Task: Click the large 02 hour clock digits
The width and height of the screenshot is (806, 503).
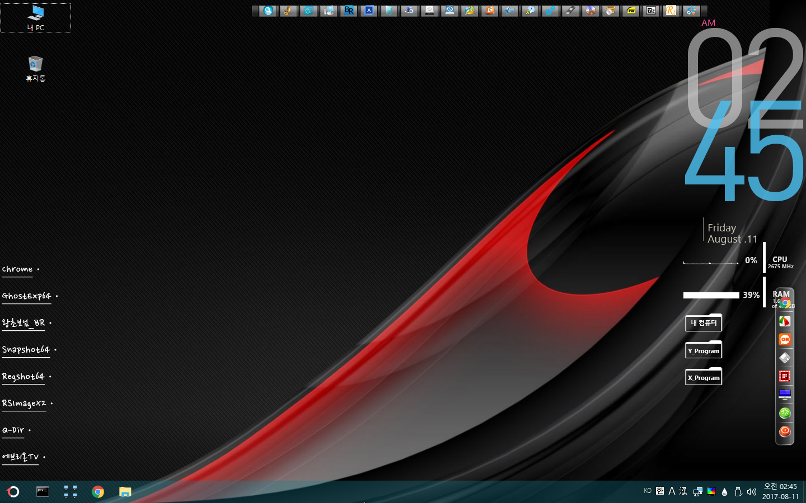Action: [745, 78]
